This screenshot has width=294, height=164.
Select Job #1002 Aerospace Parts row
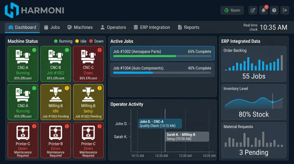(162, 53)
